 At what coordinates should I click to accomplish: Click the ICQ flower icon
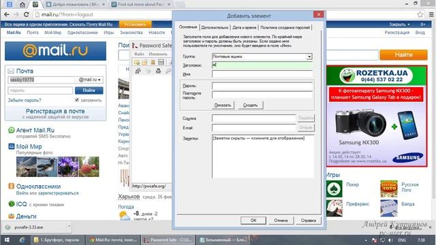11,204
